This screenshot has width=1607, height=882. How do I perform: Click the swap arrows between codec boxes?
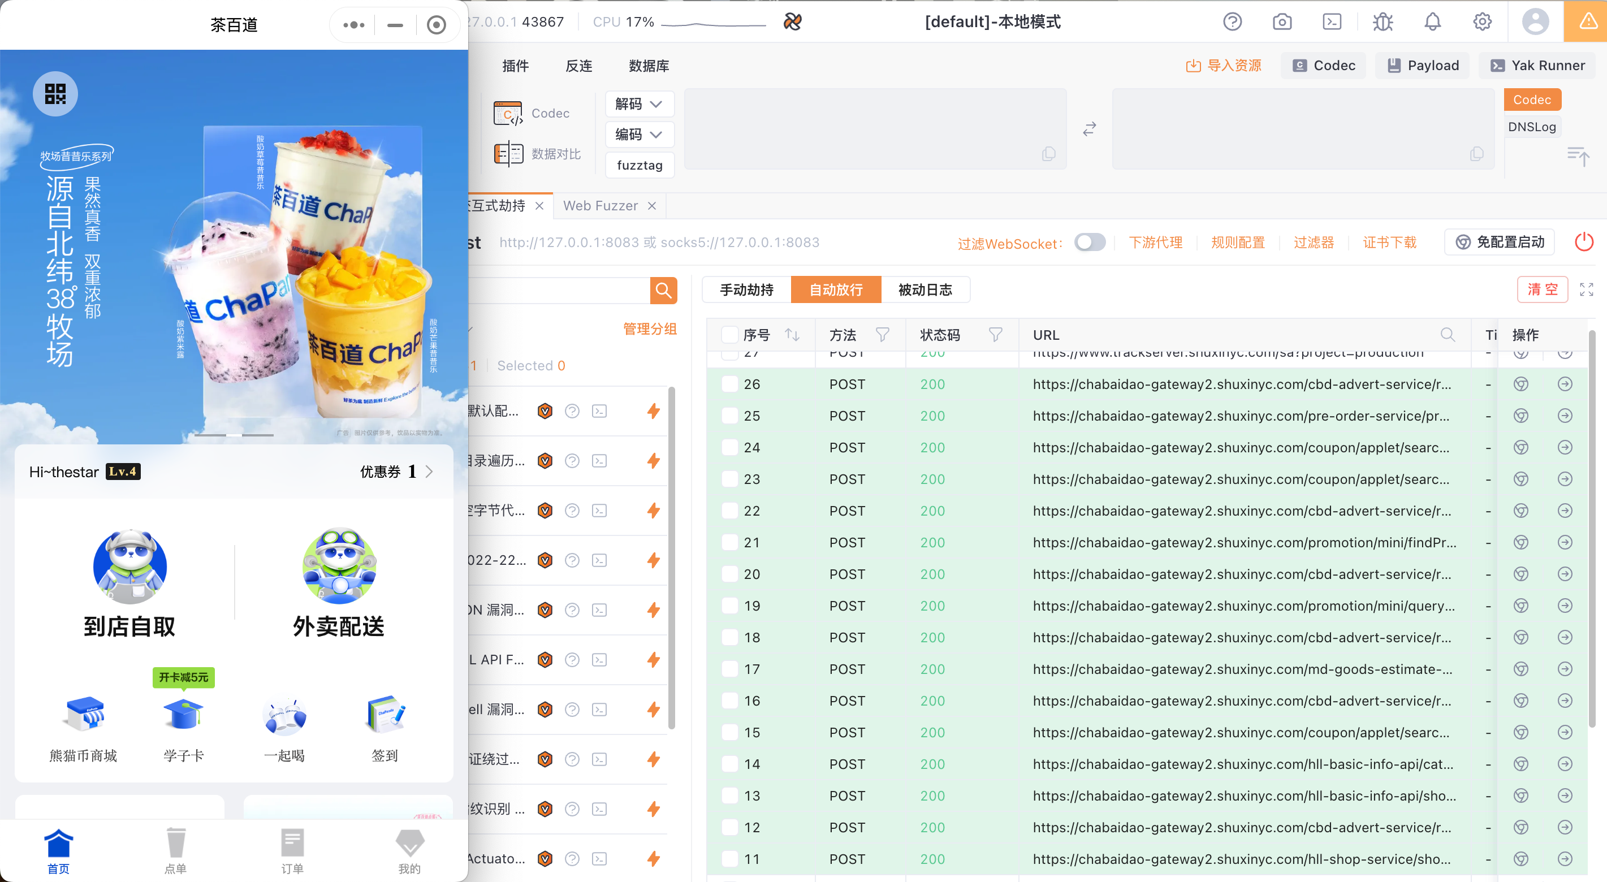click(x=1089, y=129)
